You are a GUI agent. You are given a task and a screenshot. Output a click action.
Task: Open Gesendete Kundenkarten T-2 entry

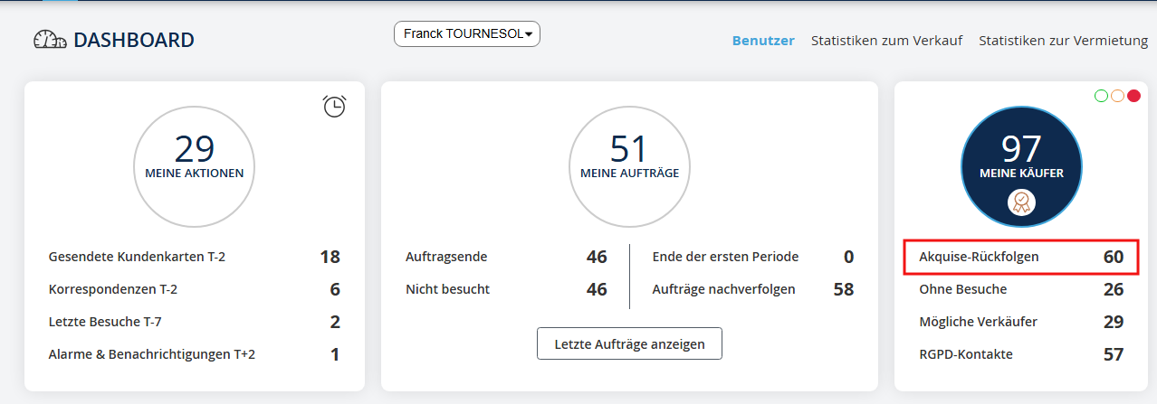[137, 257]
